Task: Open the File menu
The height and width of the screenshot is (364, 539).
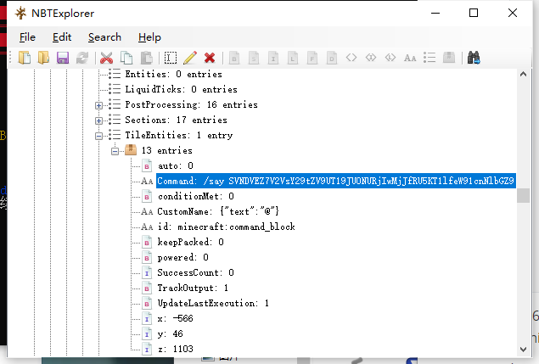Action: coord(27,37)
